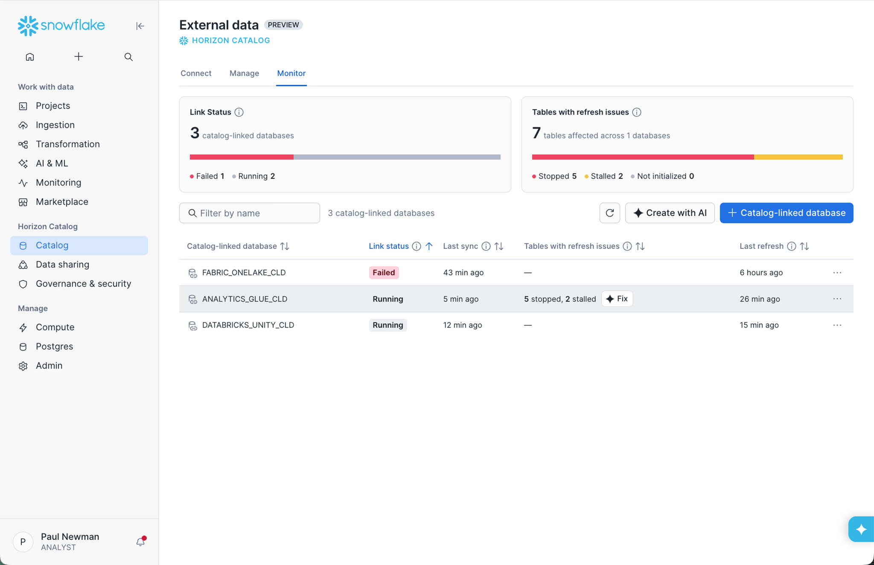
Task: Open the sidebar search icon
Action: [128, 57]
